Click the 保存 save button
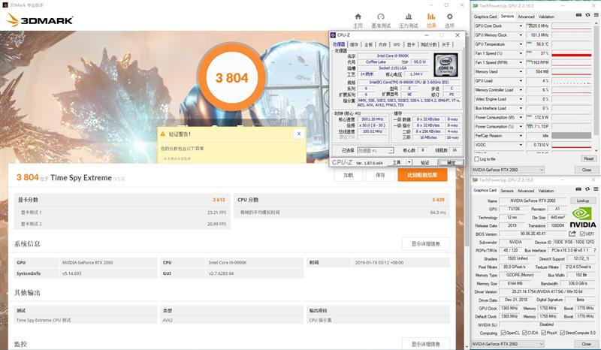Screen dimensions: 601x350 point(380,175)
